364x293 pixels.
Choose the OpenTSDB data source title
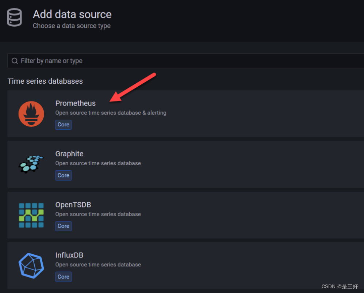(x=73, y=205)
